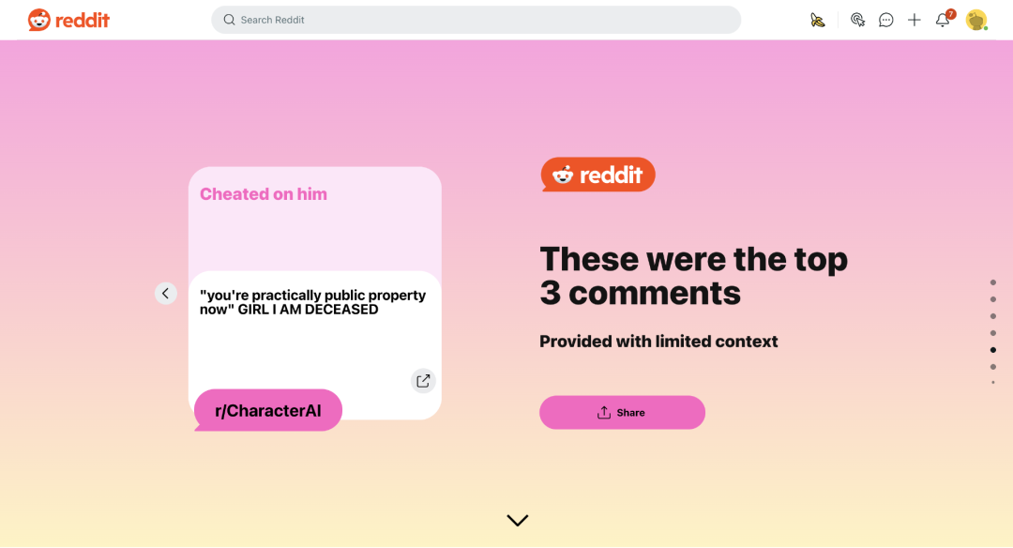Image resolution: width=1013 pixels, height=548 pixels.
Task: Select the third page indicator dot
Action: click(x=993, y=316)
